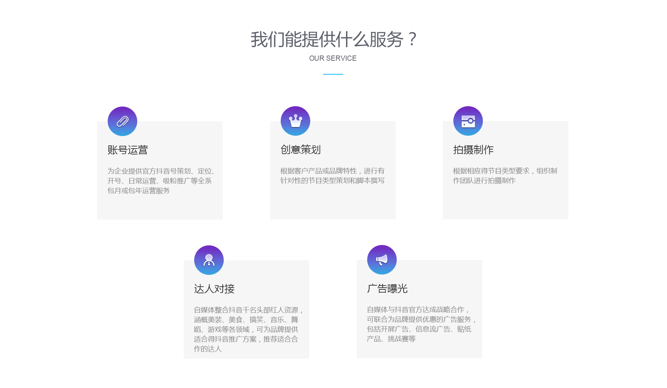
Task: Click the 拍摄制作 description text
Action: 505,176
